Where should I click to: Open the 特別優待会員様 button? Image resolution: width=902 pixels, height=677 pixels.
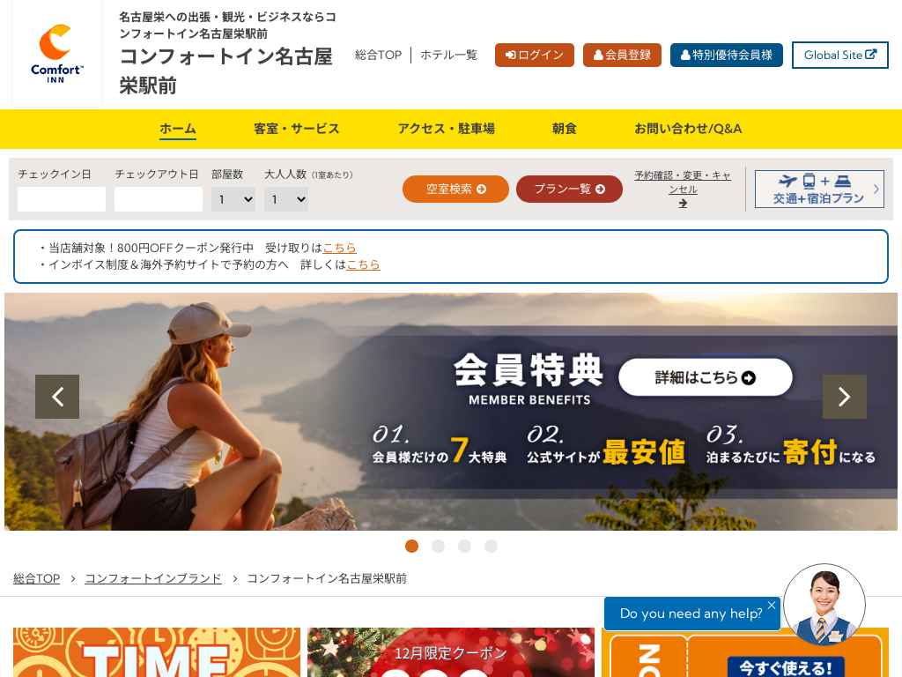coord(727,56)
